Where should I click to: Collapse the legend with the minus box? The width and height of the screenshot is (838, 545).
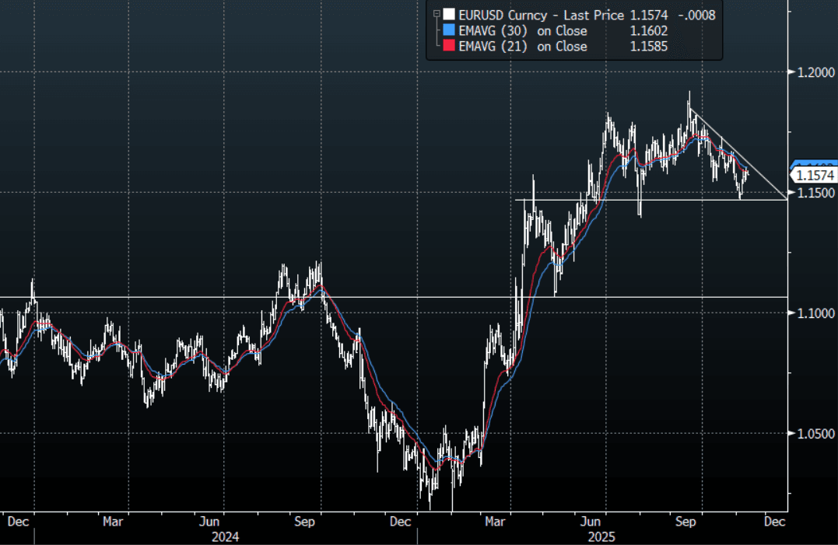(x=437, y=15)
